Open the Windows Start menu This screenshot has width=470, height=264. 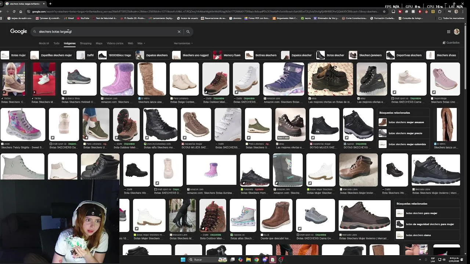[183, 260]
